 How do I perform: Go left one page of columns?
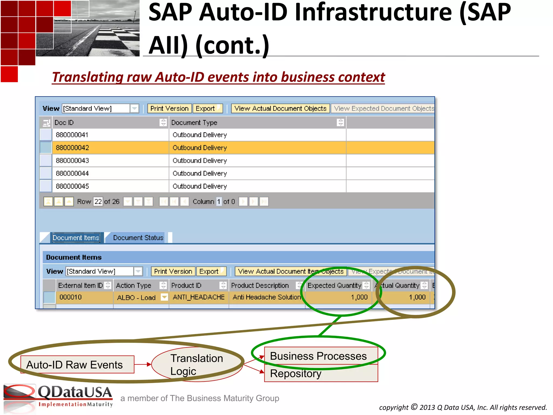[174, 202]
